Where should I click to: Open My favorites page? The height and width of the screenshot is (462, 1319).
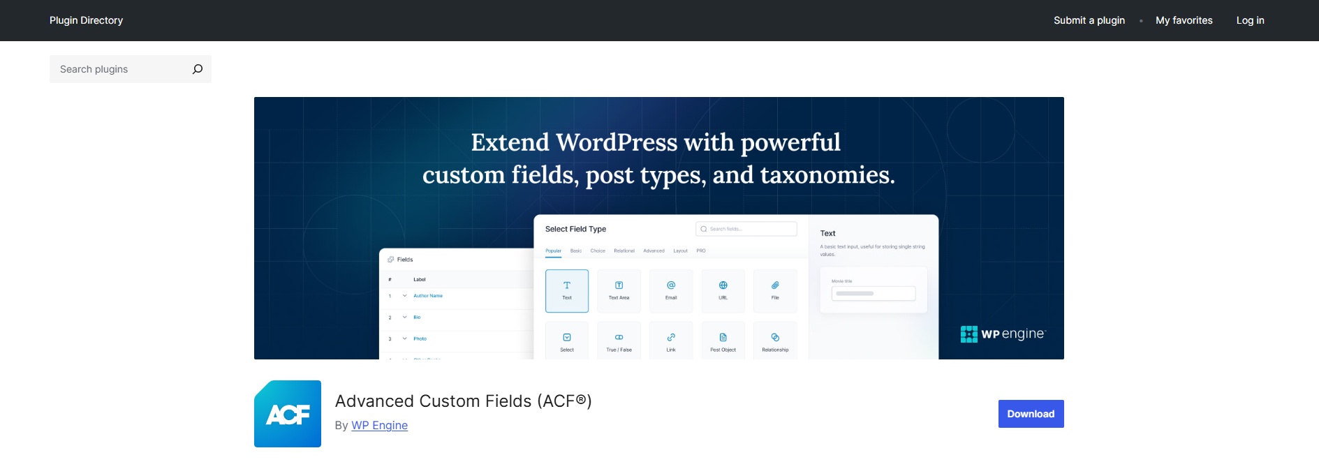(1184, 20)
